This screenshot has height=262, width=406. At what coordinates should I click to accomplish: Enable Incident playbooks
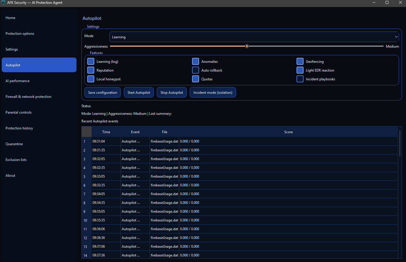coord(300,79)
